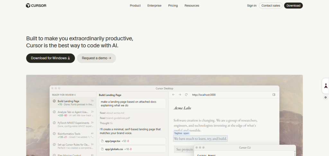Screen dimensions: 329x156
Task: Click the prompt message box
Action: [132, 104]
